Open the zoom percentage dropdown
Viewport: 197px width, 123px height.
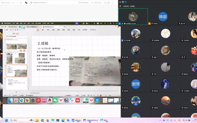point(111,96)
